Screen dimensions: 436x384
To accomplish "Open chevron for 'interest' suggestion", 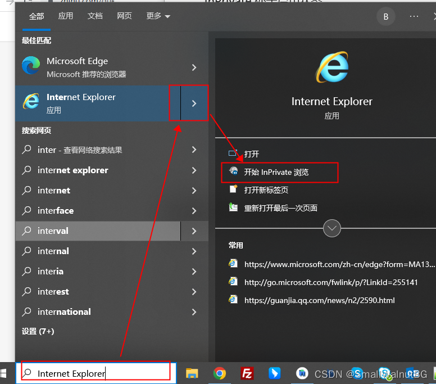I will pos(194,292).
